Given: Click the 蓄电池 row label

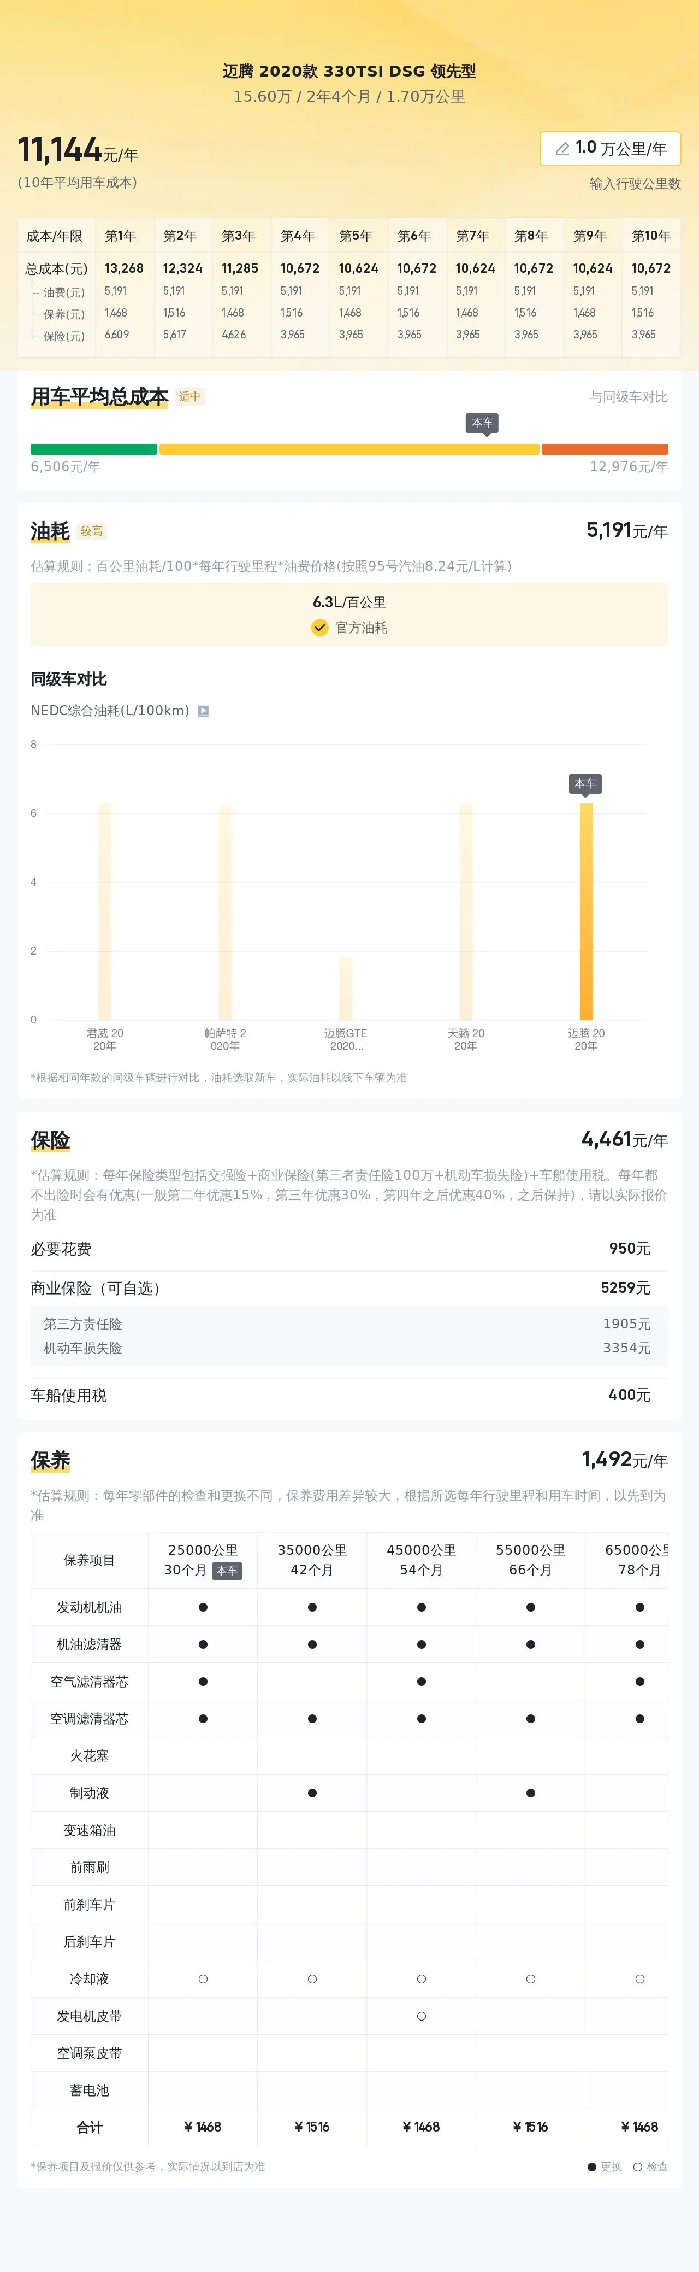Looking at the screenshot, I should click(x=89, y=2091).
